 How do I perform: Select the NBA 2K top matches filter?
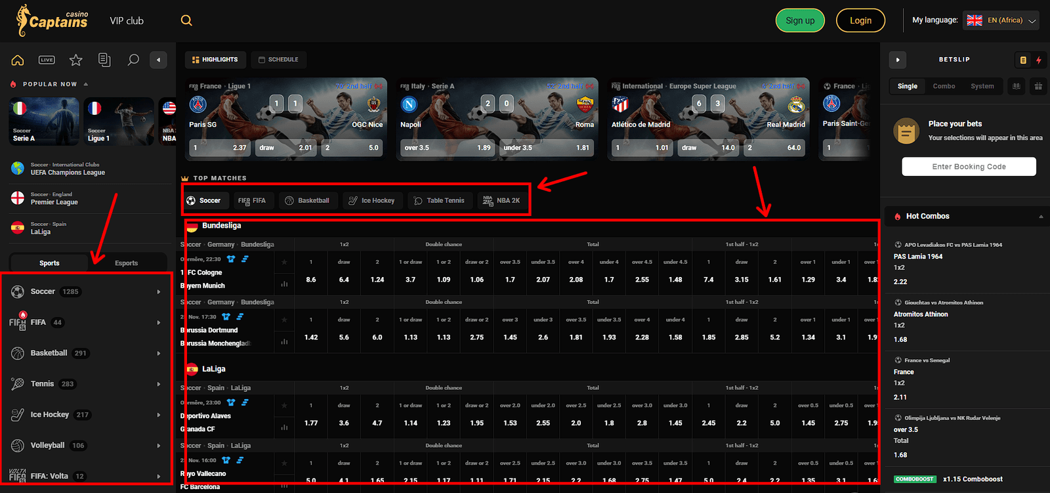point(502,200)
